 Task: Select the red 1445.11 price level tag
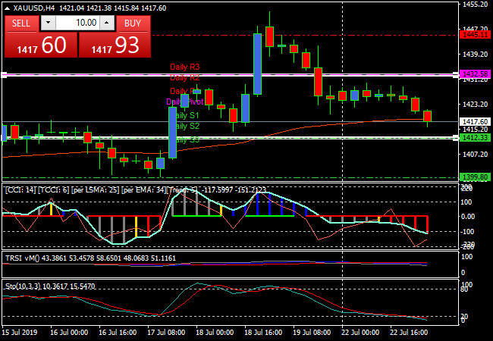[x=474, y=35]
